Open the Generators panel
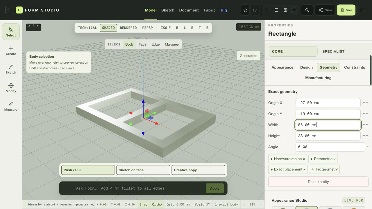Viewport: 372px width, 209px height. pyautogui.click(x=248, y=56)
